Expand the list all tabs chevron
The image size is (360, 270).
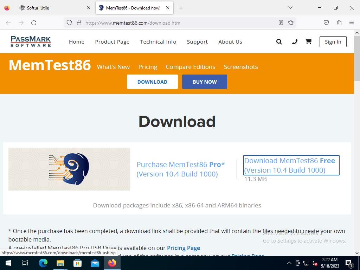[290, 8]
